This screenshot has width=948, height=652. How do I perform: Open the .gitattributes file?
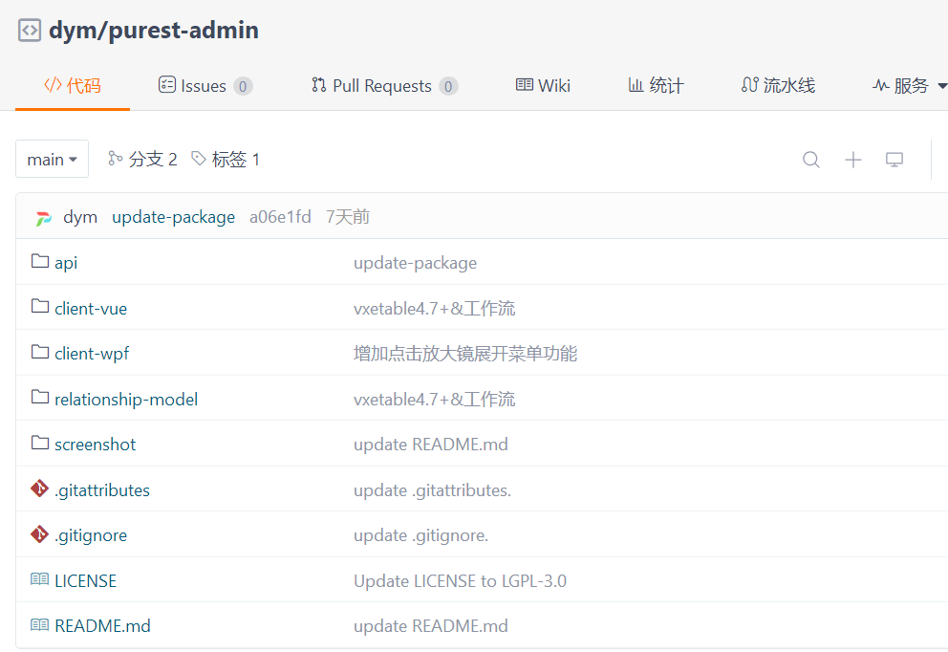coord(102,489)
